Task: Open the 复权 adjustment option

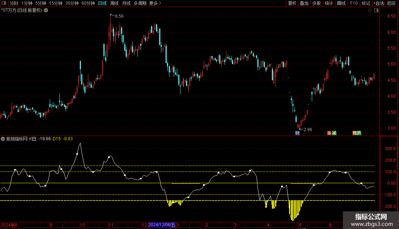Action: pyautogui.click(x=292, y=3)
